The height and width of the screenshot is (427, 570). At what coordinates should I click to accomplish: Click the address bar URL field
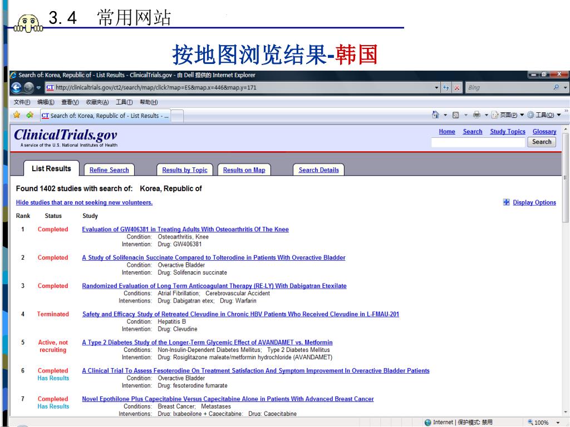tap(240, 87)
